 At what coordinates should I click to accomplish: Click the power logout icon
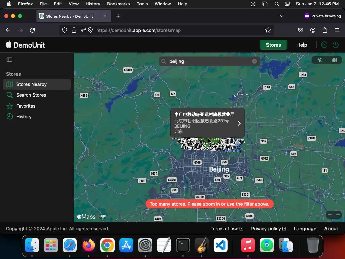[335, 45]
